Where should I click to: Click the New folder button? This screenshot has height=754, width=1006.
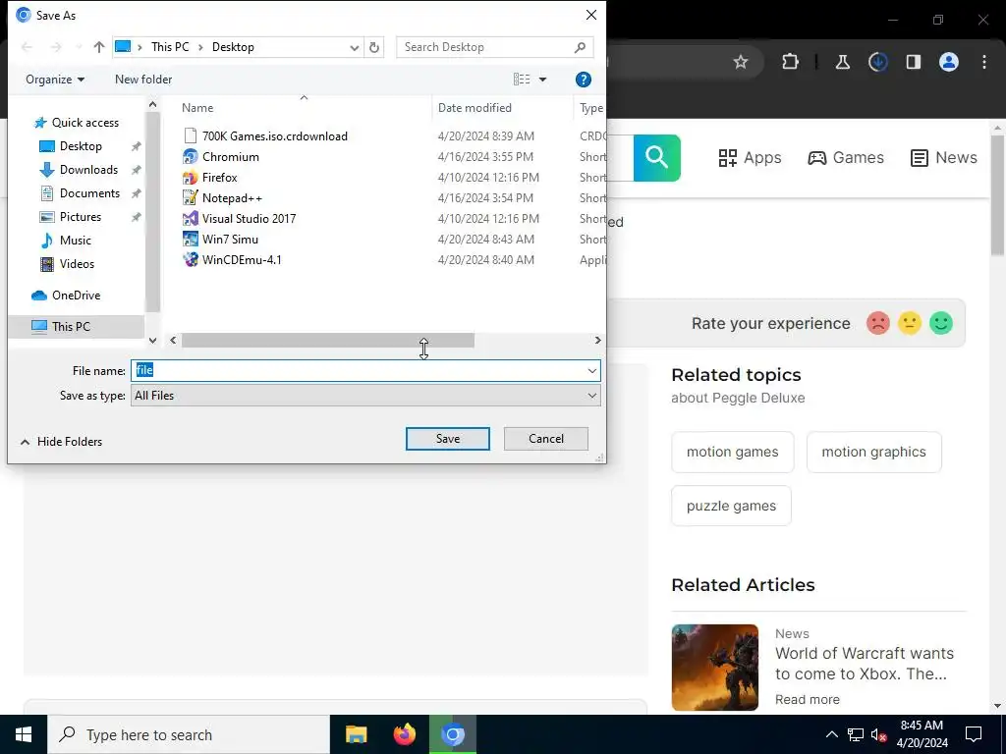tap(143, 80)
